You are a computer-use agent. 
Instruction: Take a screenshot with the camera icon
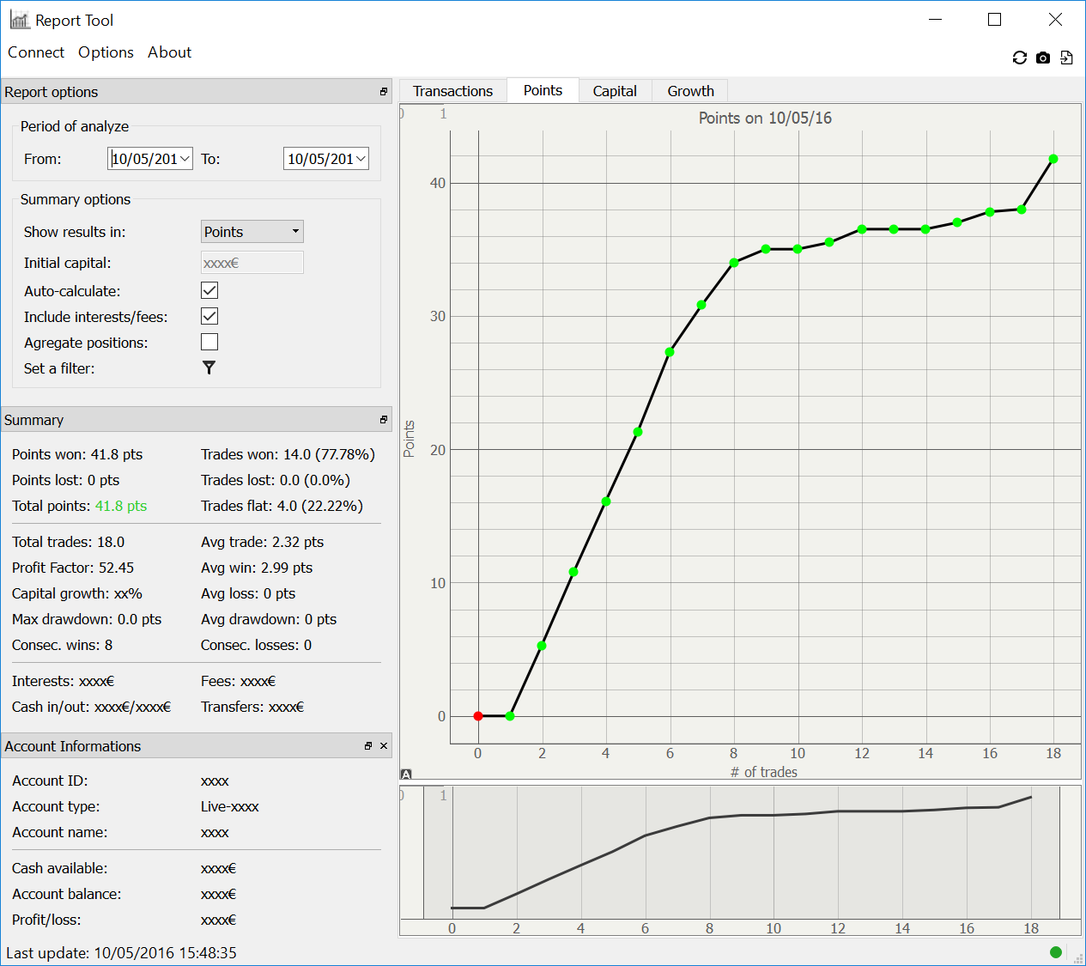(x=1043, y=58)
